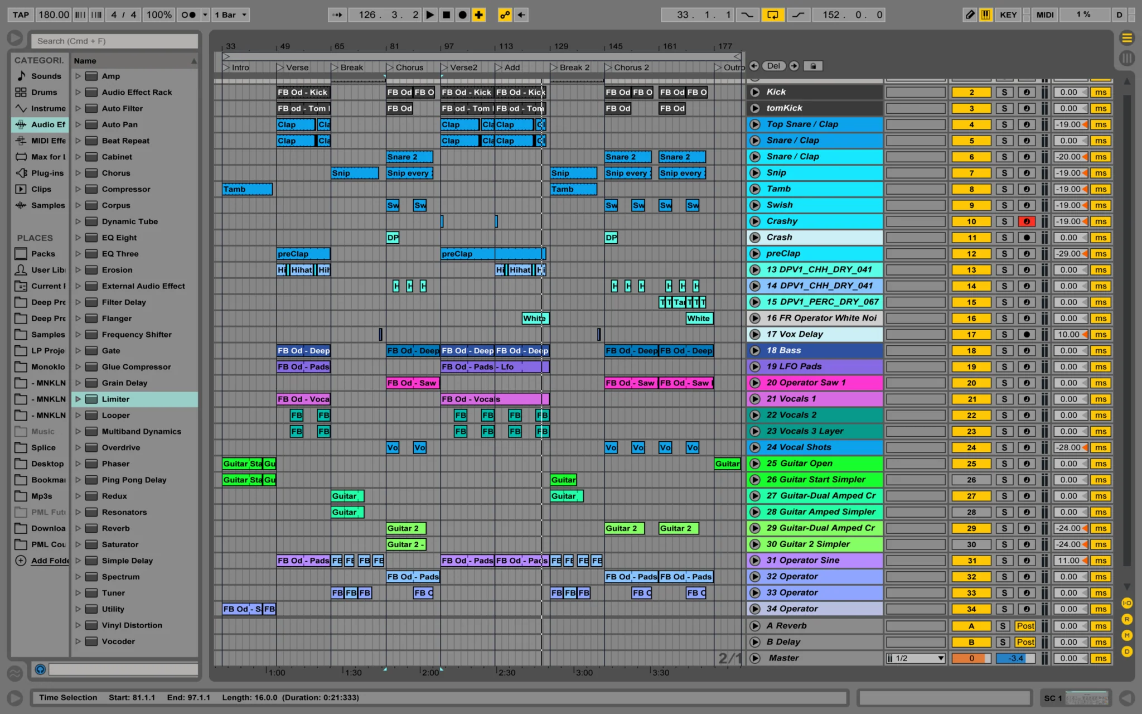Screen dimensions: 1142x714
Task: Click the Play button in transport
Action: point(430,15)
